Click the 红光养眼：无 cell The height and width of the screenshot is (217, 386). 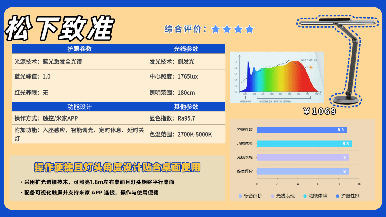[80, 93]
